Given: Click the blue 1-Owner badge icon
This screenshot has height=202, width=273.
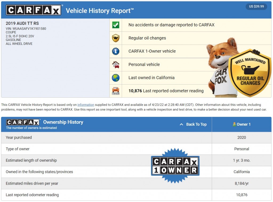Looking at the screenshot, I should (x=116, y=52).
